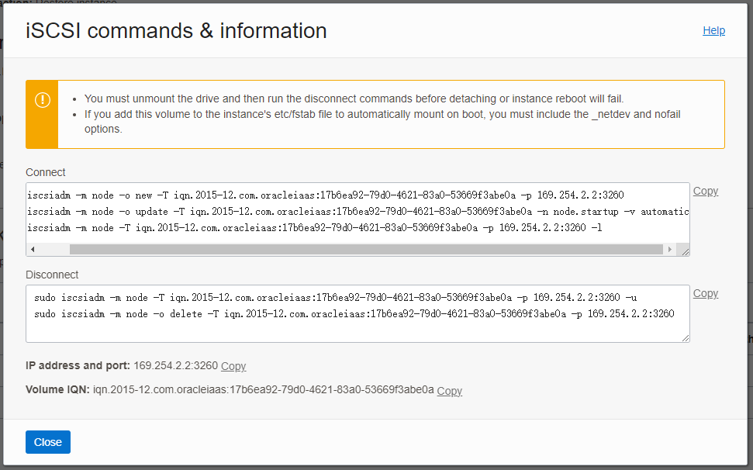This screenshot has width=753, height=470.
Task: Copy the IP address and port
Action: pos(233,366)
